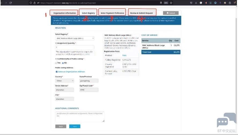Toggle reader view icon in address bar
This screenshot has width=238, height=135.
coord(161,3)
